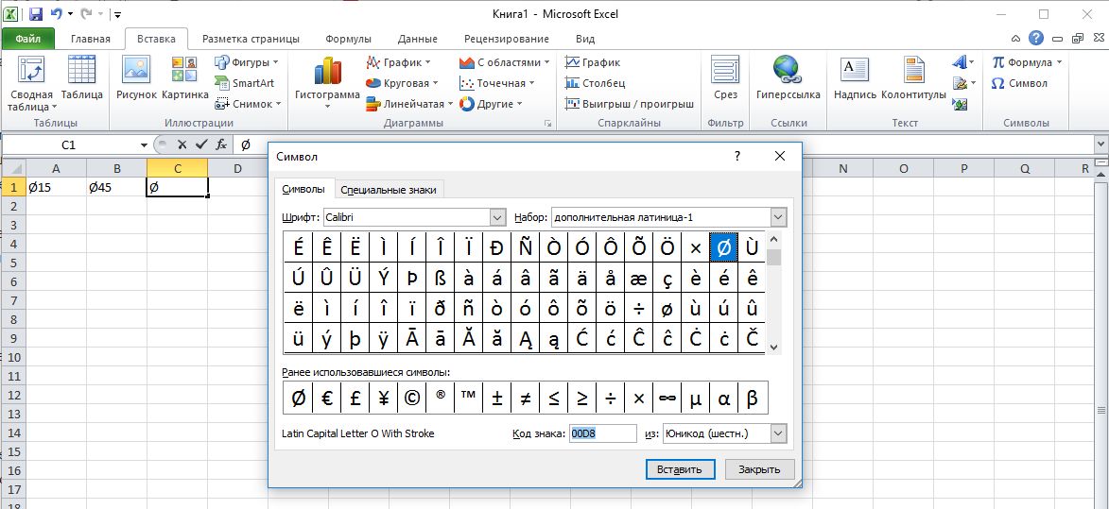This screenshot has height=509, width=1109.
Task: Open the Гистограмма chart icon
Action: [x=327, y=72]
